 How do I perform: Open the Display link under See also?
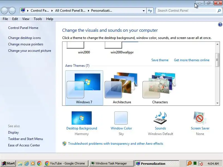click(13, 132)
